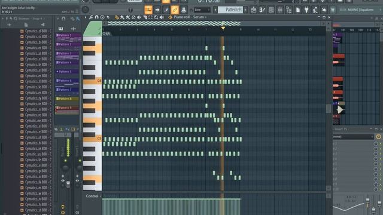The image size is (383, 215).
Task: Toggle typing keyboard to piano button
Action: click(x=148, y=10)
